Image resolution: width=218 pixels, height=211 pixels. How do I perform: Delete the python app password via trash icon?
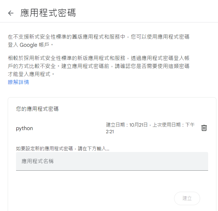pyautogui.click(x=204, y=128)
